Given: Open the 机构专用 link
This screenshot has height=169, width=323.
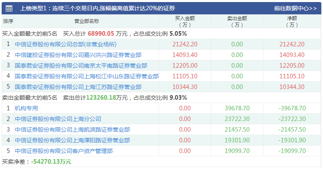Looking at the screenshot, I should [x=26, y=108].
